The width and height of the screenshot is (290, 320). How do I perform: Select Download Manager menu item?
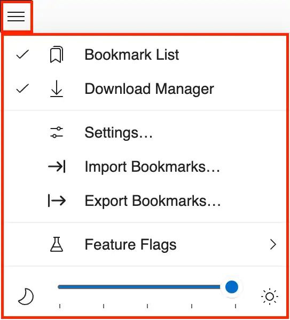145,89
